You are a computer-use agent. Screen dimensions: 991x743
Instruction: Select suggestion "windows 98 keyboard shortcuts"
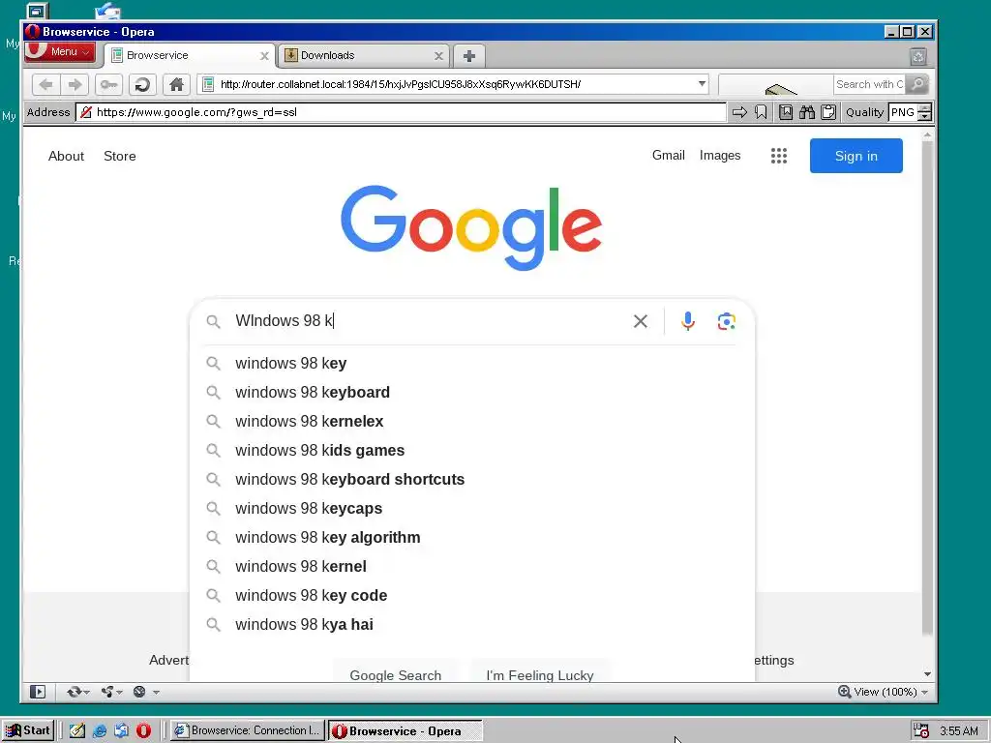[x=472, y=480]
